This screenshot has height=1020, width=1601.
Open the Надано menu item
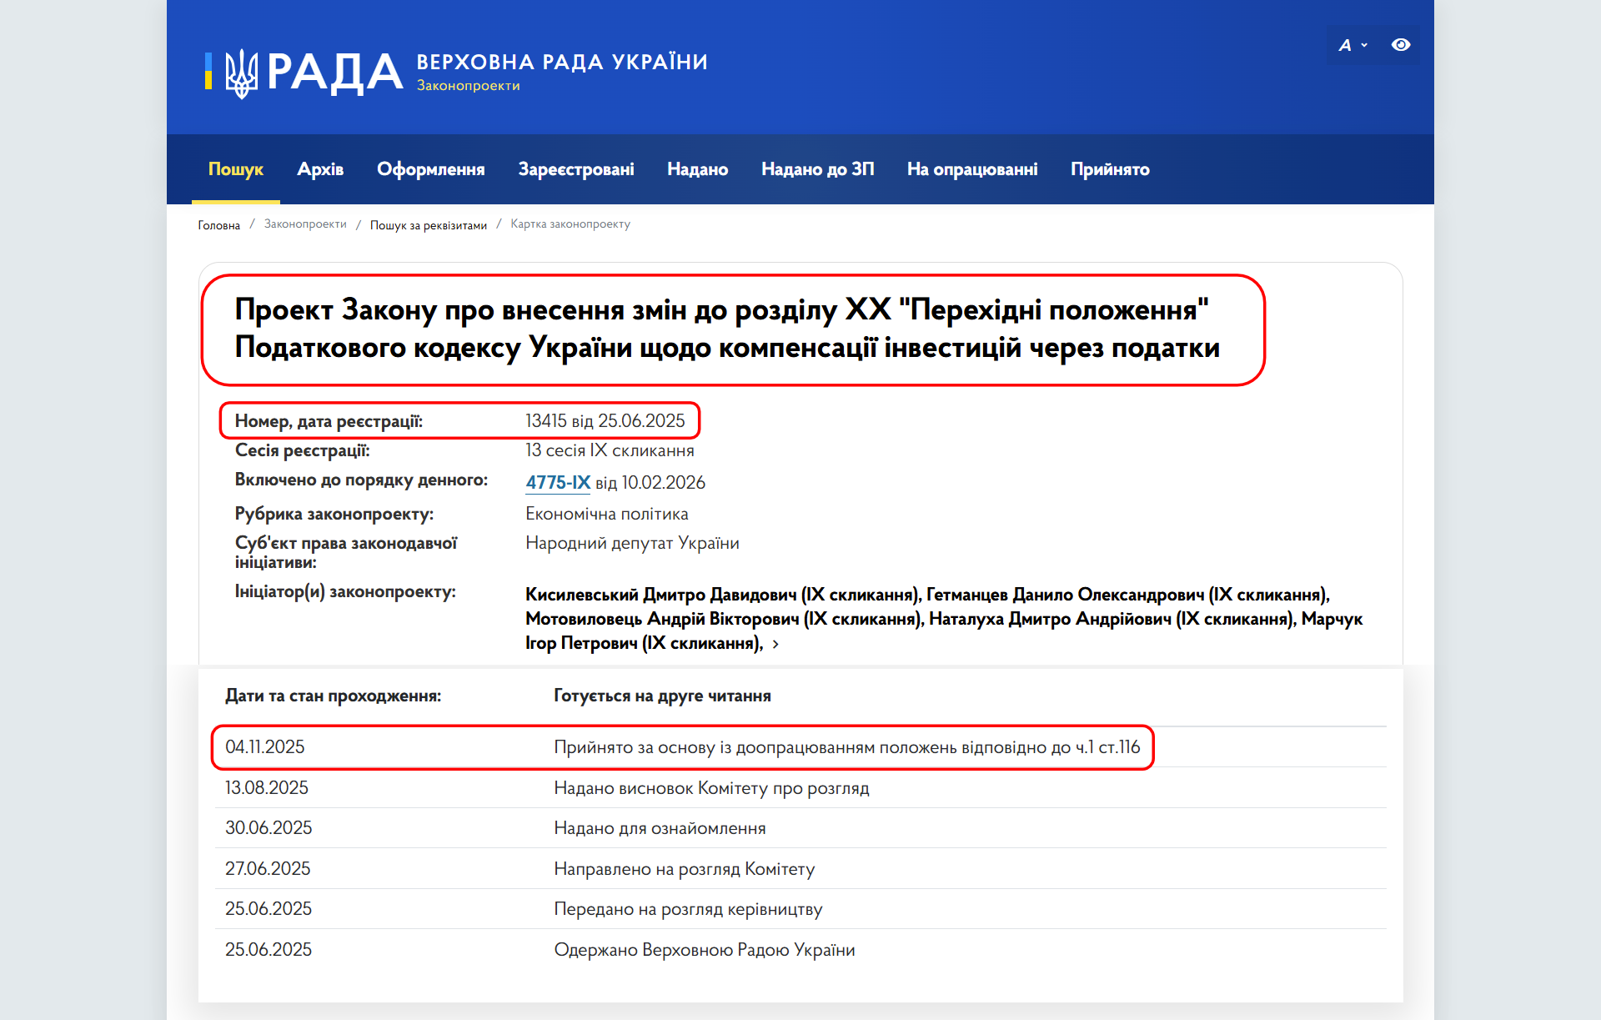coord(698,169)
